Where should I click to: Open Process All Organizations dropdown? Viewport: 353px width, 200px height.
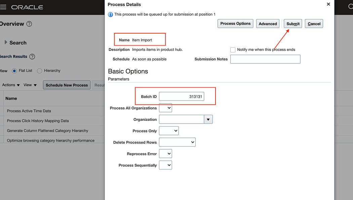coord(165,108)
